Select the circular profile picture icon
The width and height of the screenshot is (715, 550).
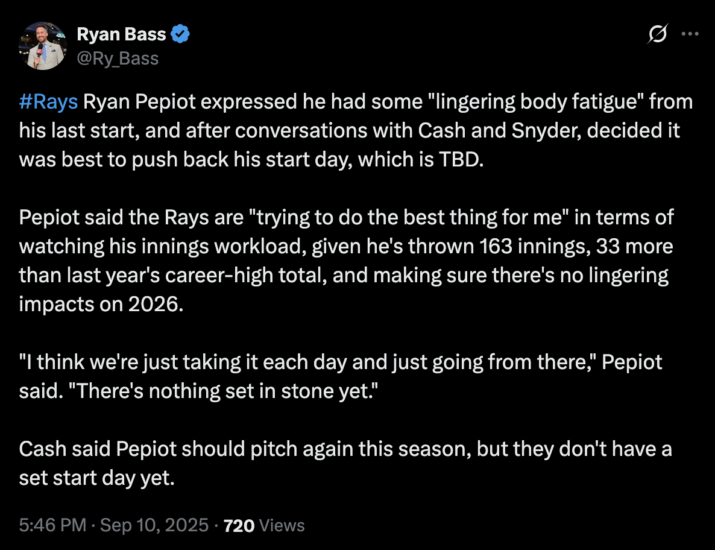click(x=43, y=45)
